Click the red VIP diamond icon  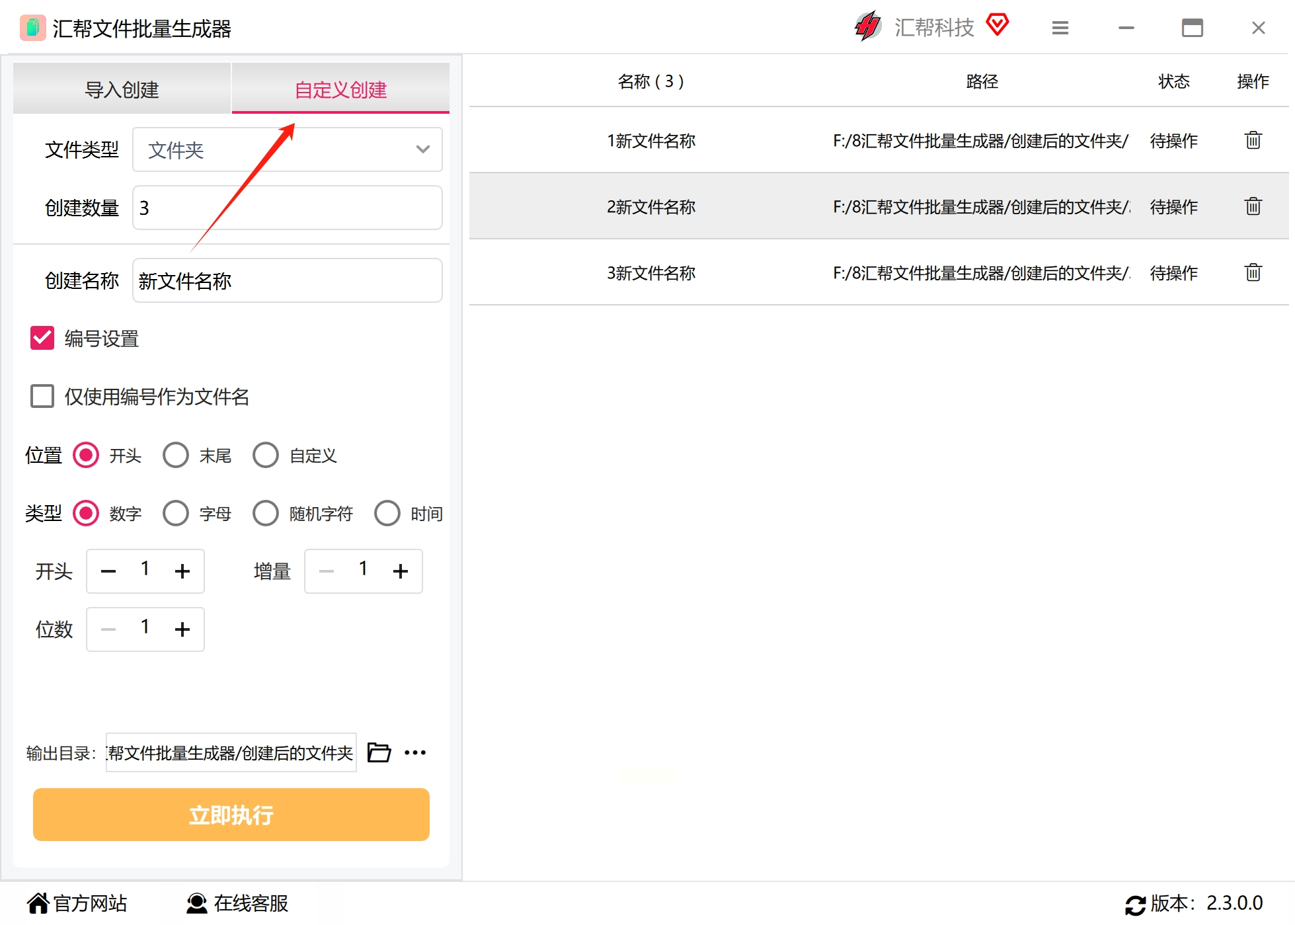997,25
